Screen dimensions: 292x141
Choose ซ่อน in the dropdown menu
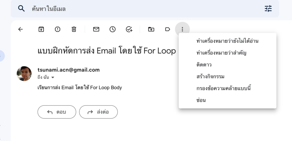point(227,100)
